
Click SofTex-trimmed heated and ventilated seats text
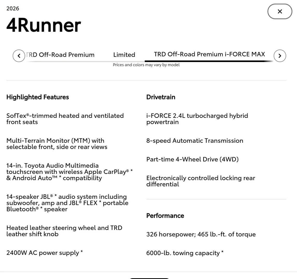(65, 119)
